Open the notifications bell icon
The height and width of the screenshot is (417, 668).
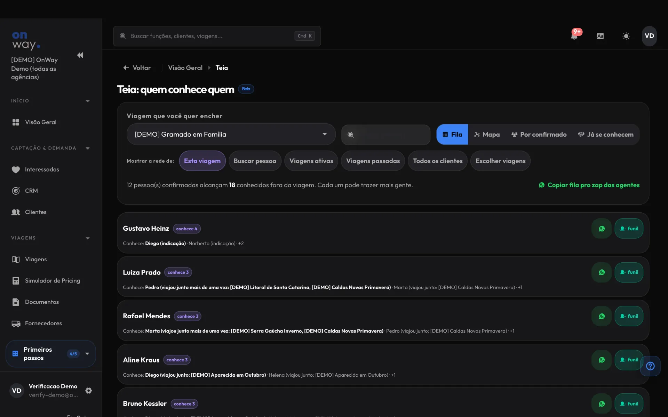[x=574, y=36]
